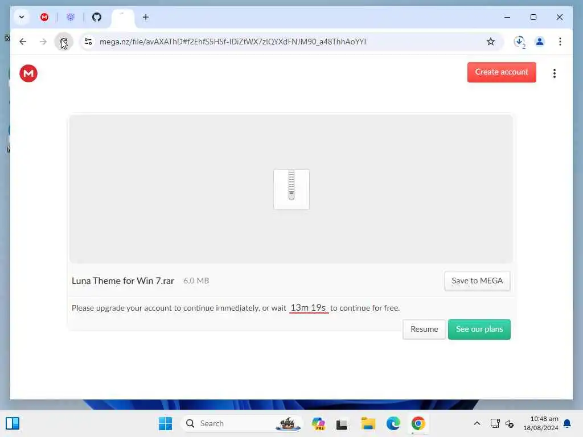Viewport: 583px width, 437px height.
Task: Click the 13m 19s wait timer
Action: [308, 308]
